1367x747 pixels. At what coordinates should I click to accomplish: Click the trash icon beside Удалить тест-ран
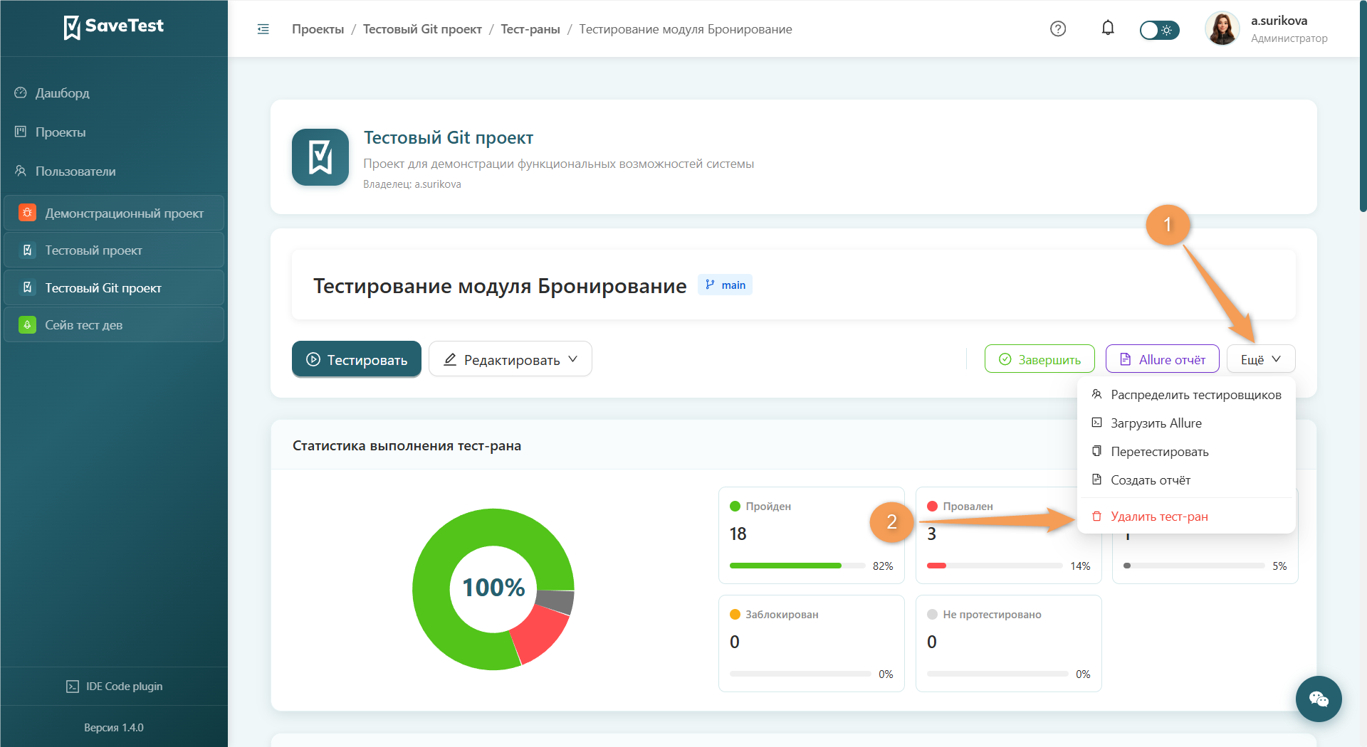tap(1096, 516)
